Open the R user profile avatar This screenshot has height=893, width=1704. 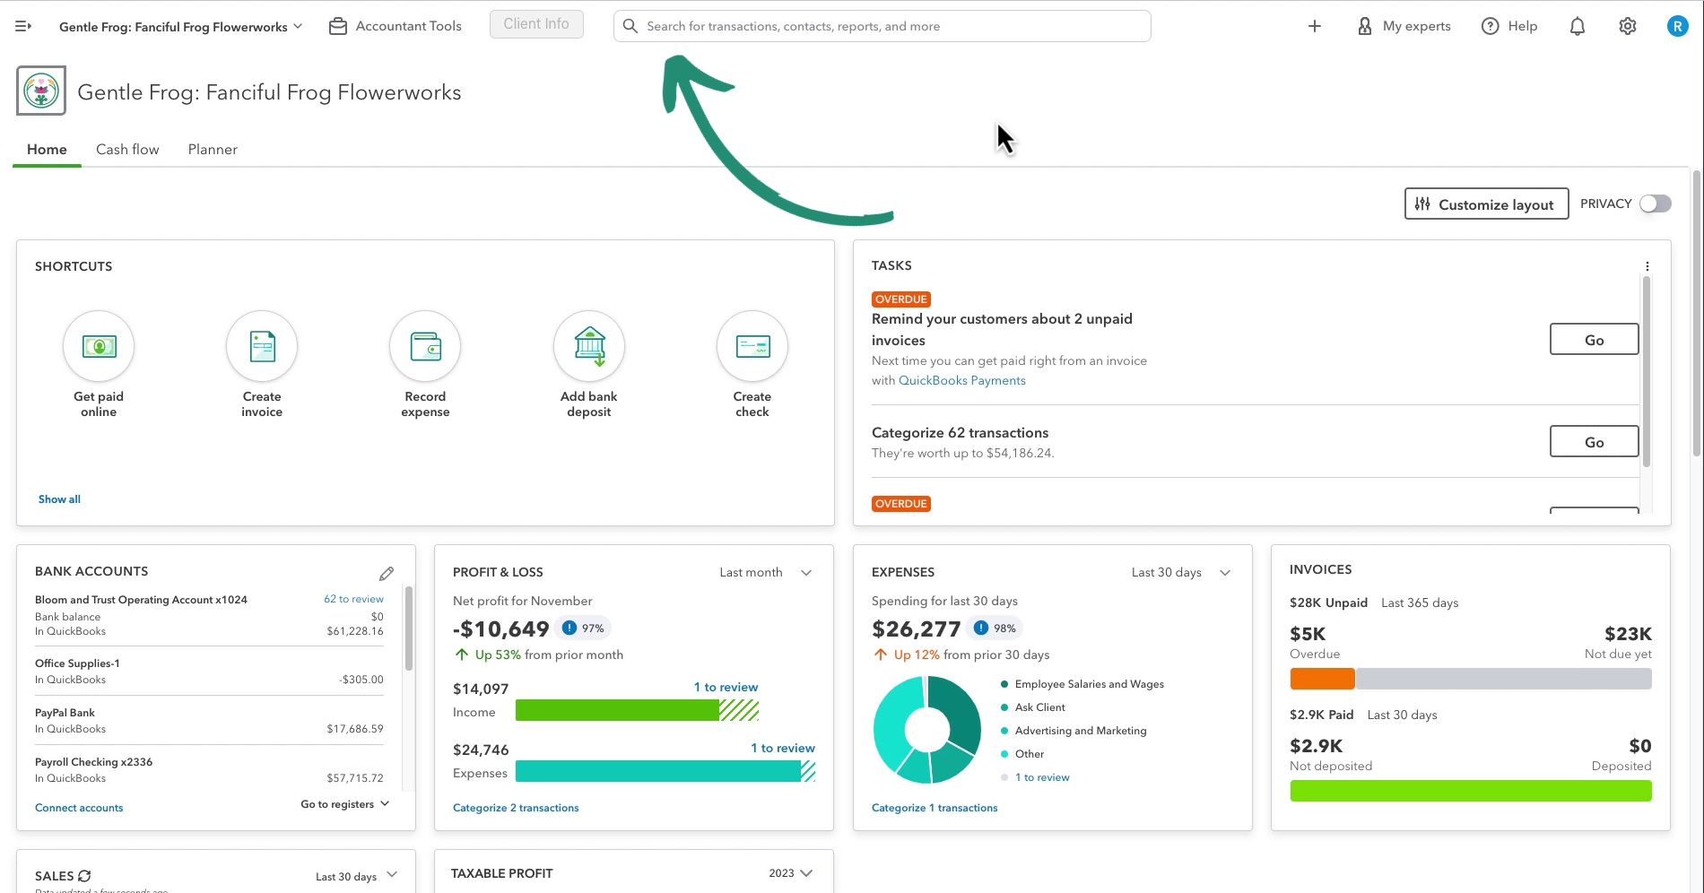coord(1677,26)
